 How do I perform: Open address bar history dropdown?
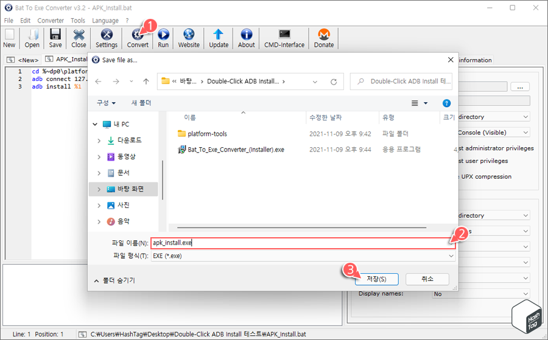315,82
